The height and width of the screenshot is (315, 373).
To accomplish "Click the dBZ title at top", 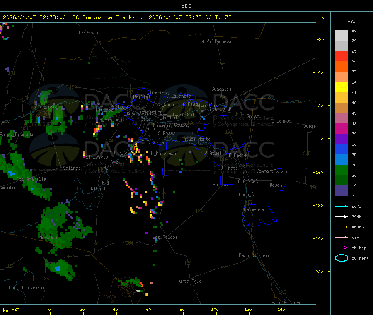I will [x=186, y=6].
